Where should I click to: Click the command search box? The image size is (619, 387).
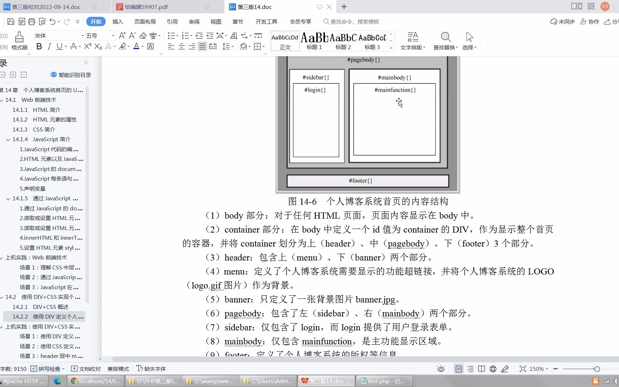tap(351, 21)
